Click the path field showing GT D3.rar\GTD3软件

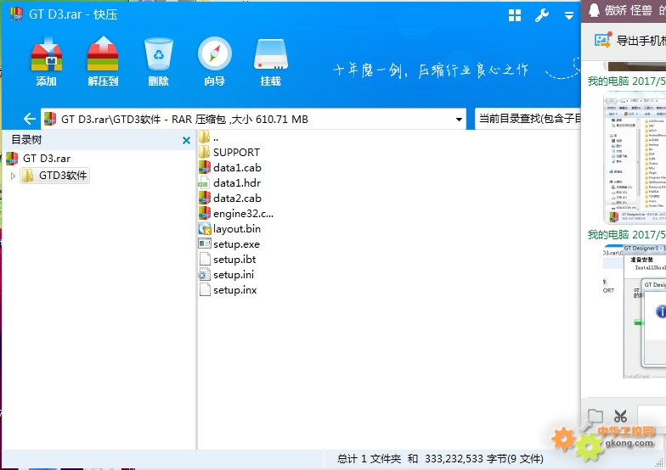point(253,119)
